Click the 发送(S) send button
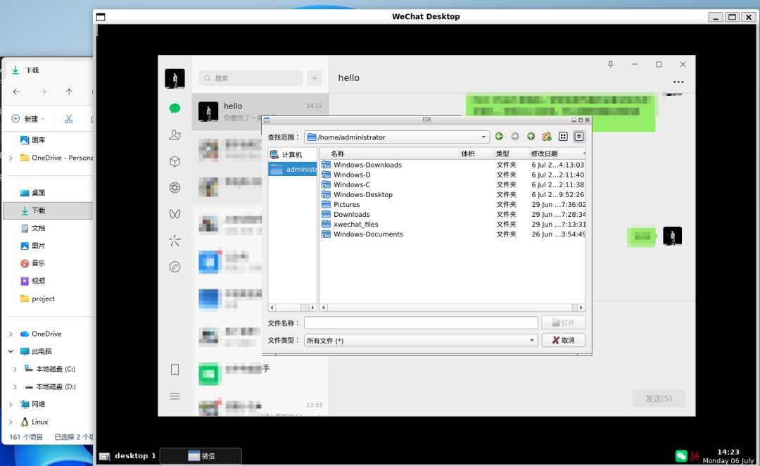760x466 pixels. pyautogui.click(x=658, y=398)
